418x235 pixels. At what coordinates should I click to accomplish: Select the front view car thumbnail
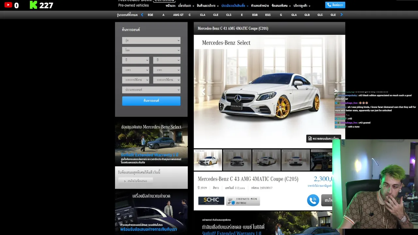(237, 160)
